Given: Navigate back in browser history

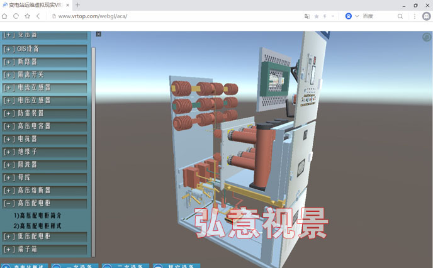Looking at the screenshot, I should pos(38,16).
